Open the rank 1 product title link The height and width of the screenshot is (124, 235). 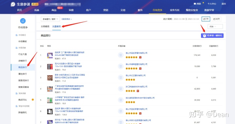pyautogui.click(x=70, y=54)
